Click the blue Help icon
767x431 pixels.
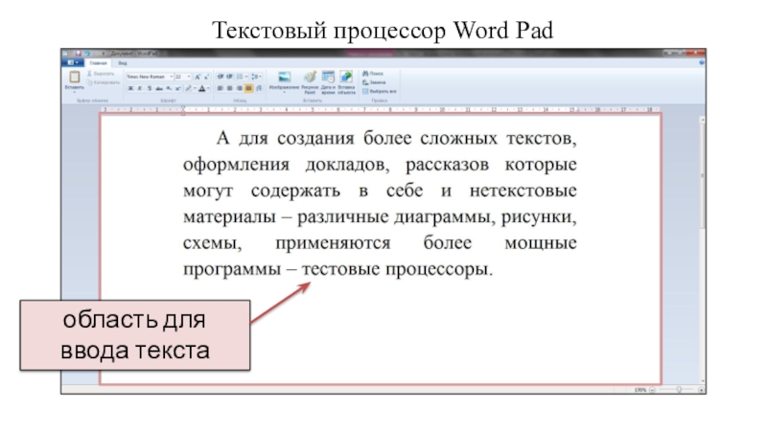click(x=702, y=62)
